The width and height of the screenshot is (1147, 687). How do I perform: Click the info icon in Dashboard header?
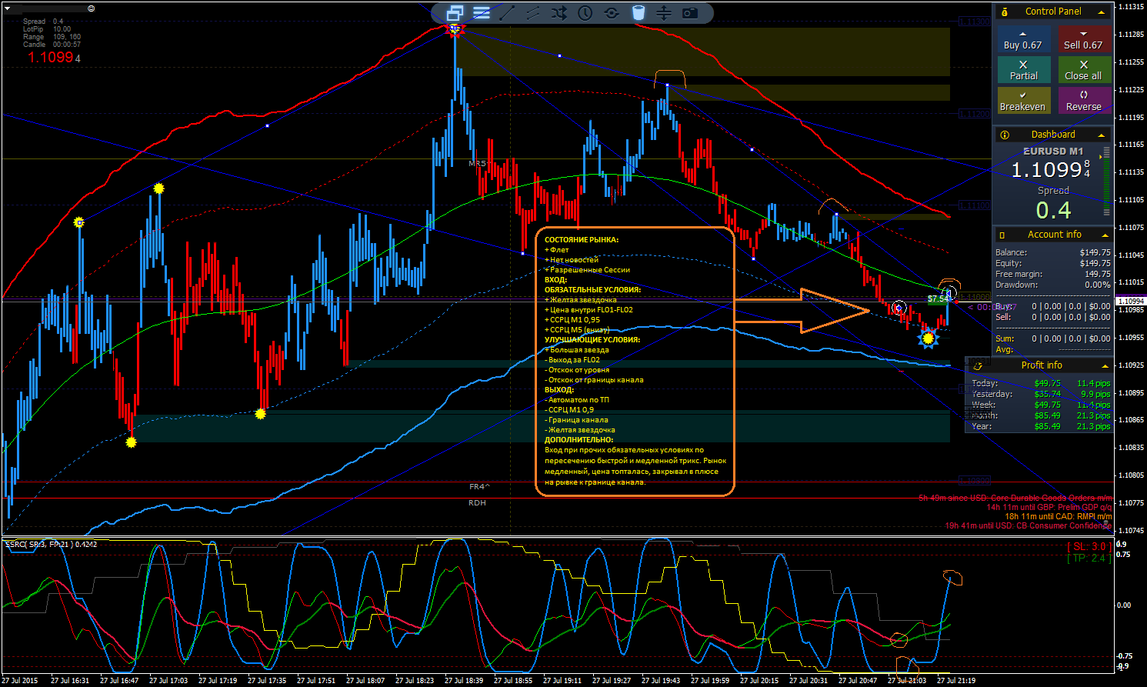click(x=1005, y=135)
